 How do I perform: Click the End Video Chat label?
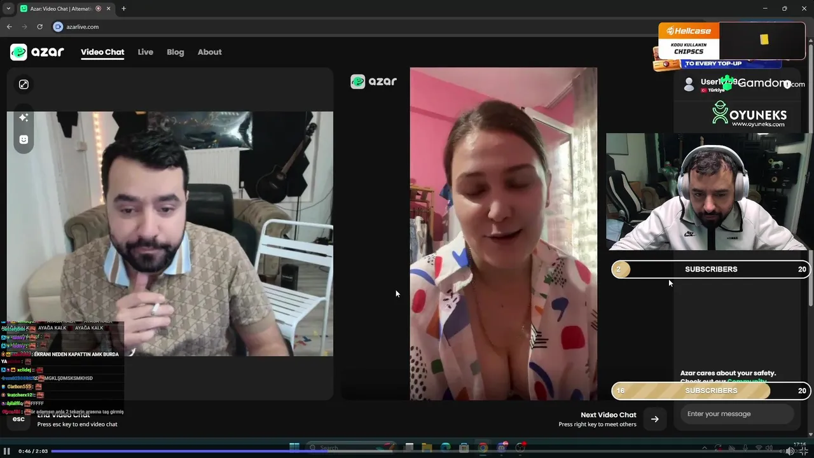click(63, 415)
